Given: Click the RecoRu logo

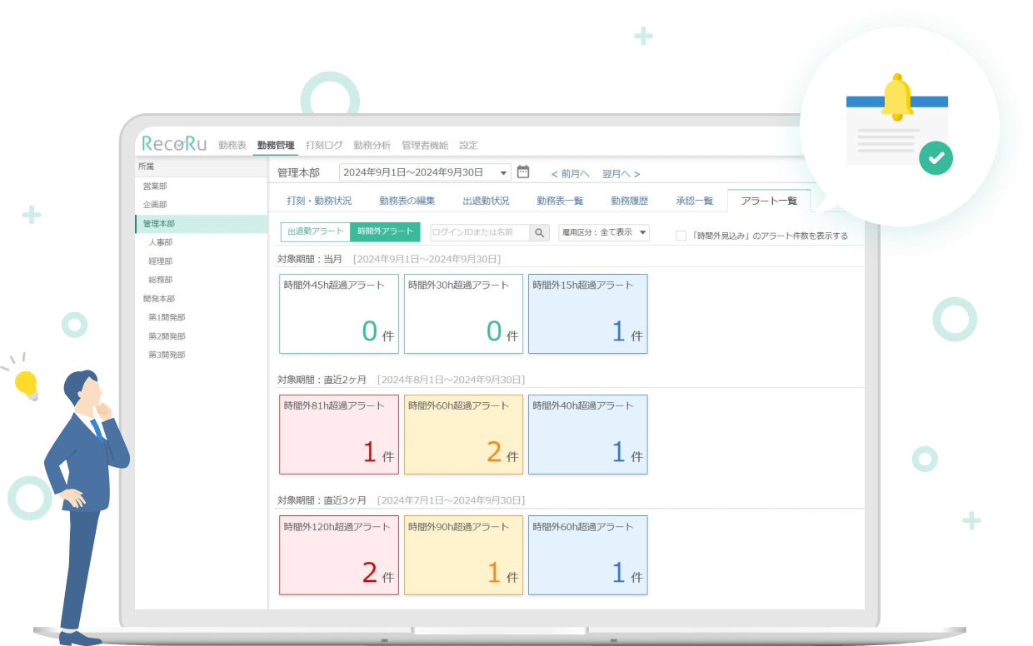Looking at the screenshot, I should [174, 144].
